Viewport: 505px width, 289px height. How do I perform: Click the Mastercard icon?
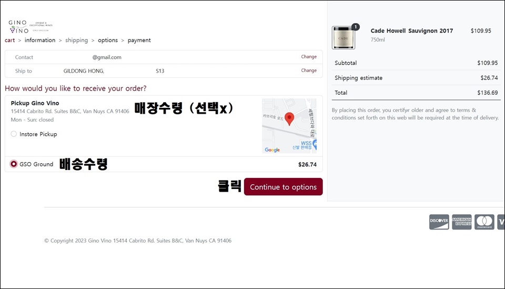pos(484,222)
